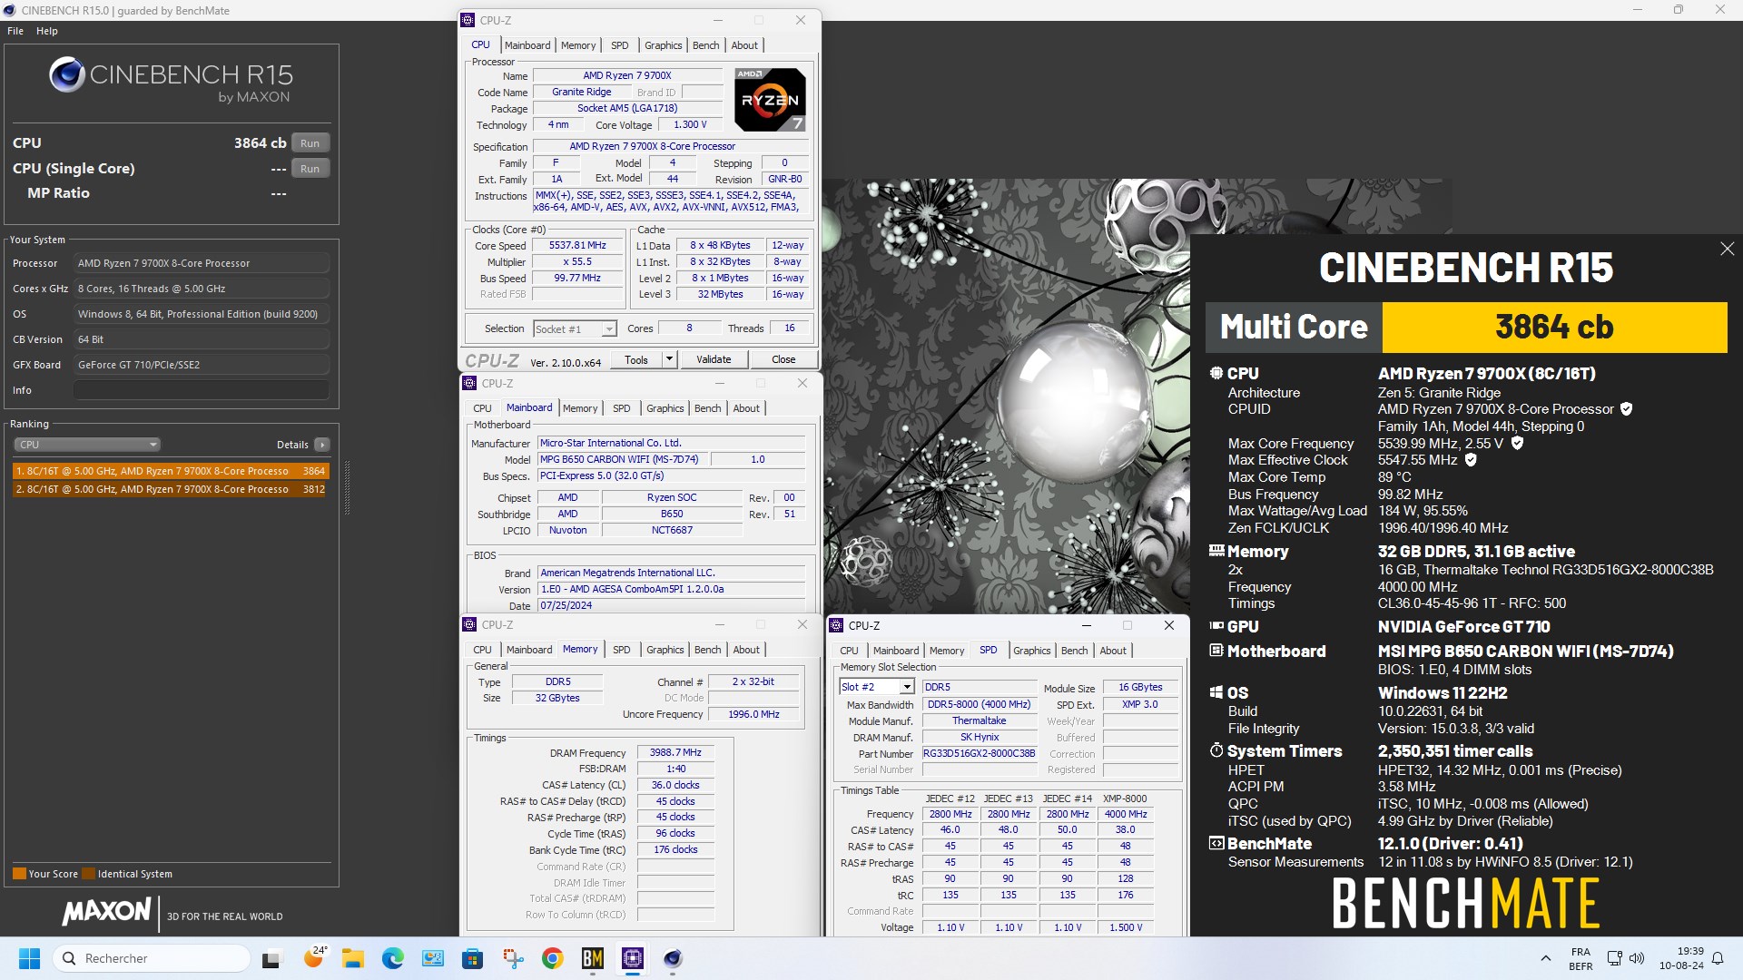Open the CPU ranking type dropdown

click(x=87, y=445)
